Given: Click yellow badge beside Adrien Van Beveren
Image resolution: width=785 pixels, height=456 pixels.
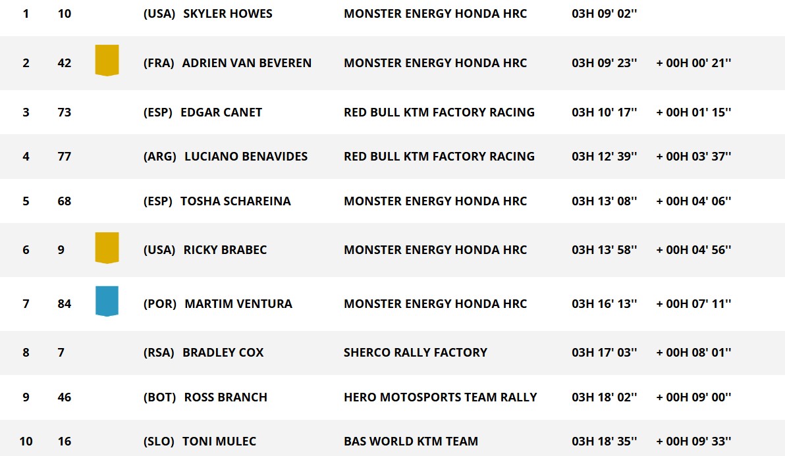Looking at the screenshot, I should [107, 61].
